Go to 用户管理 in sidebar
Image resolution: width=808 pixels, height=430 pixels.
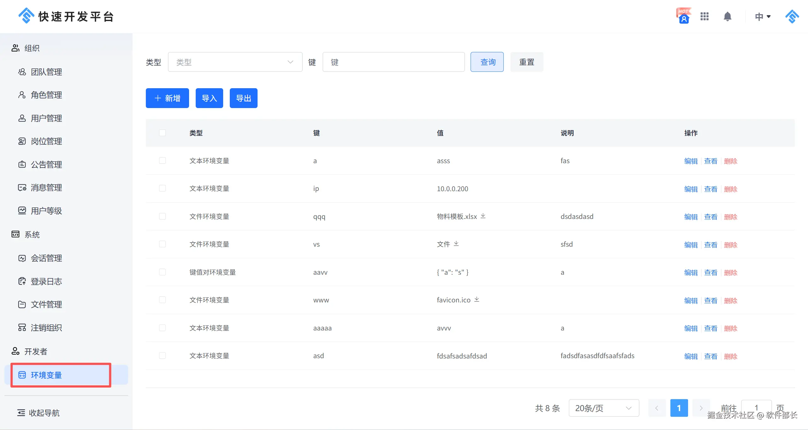(x=46, y=118)
